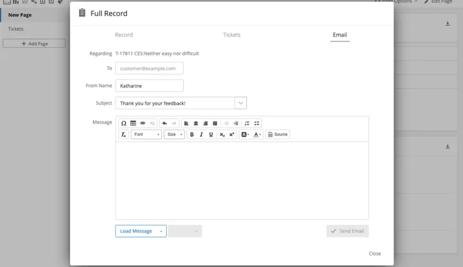Open the Font dropdown
Image resolution: width=463 pixels, height=267 pixels.
[x=146, y=134]
